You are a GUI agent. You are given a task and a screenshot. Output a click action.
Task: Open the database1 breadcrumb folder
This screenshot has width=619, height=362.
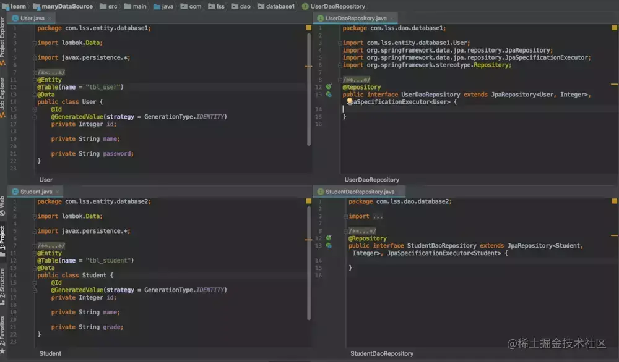click(276, 6)
